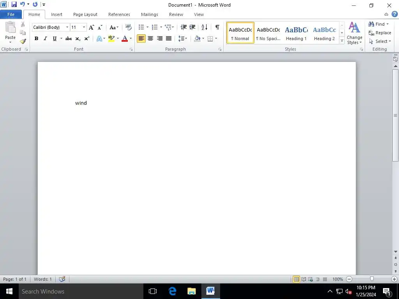Open proofing check icon in status bar
Viewport: 399px width, 299px height.
pos(62,279)
